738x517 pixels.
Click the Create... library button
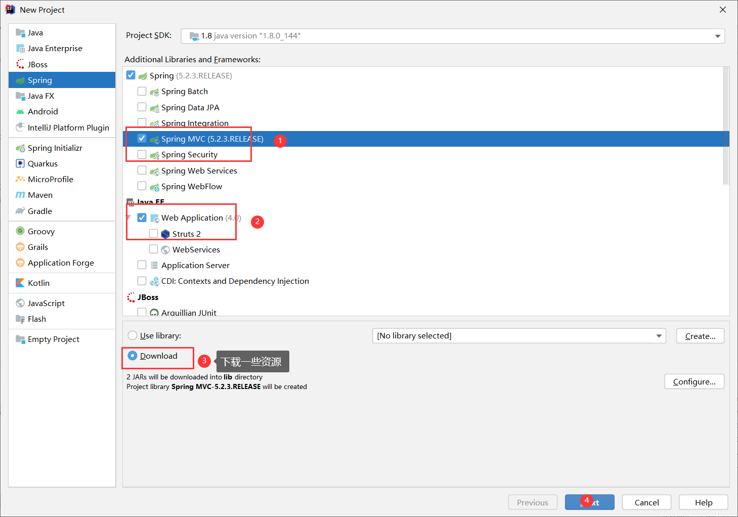700,336
